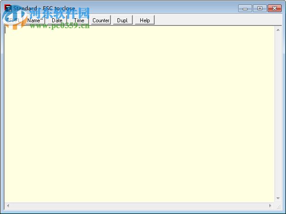
Task: Click the Dupl. button
Action: coord(123,20)
